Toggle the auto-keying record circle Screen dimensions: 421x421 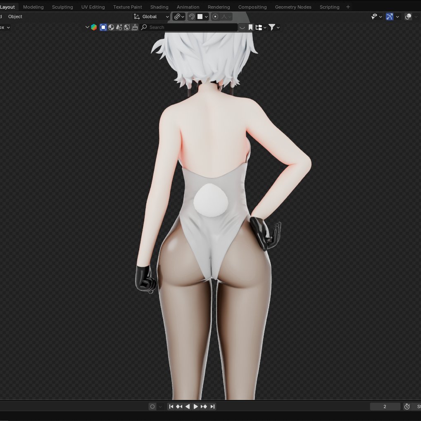coord(152,407)
